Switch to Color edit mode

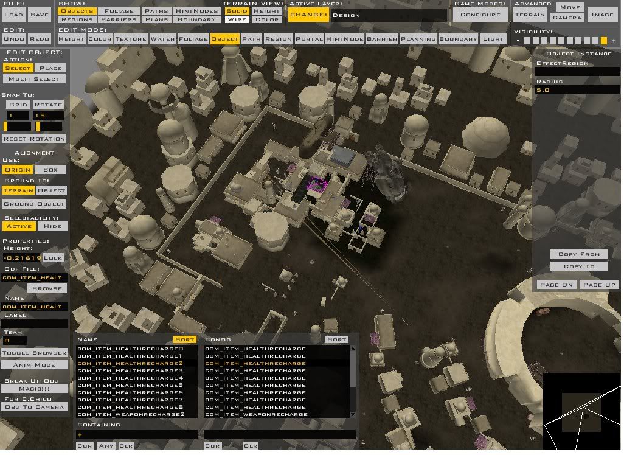[100, 38]
